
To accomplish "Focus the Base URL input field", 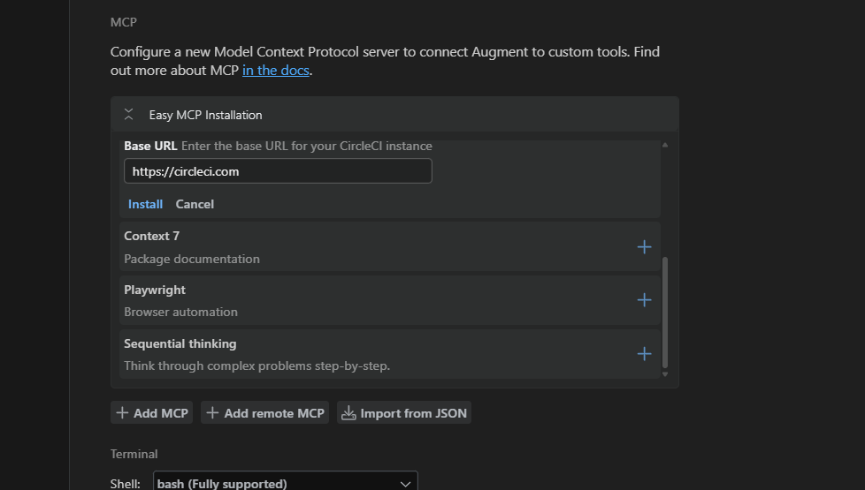I will [x=278, y=171].
